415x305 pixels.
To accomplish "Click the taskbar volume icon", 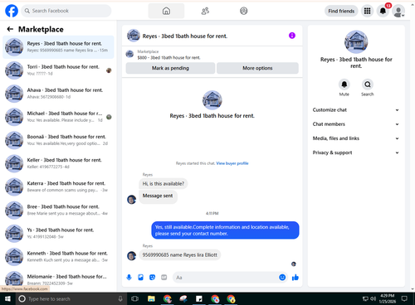I will pyautogui.click(x=373, y=298).
